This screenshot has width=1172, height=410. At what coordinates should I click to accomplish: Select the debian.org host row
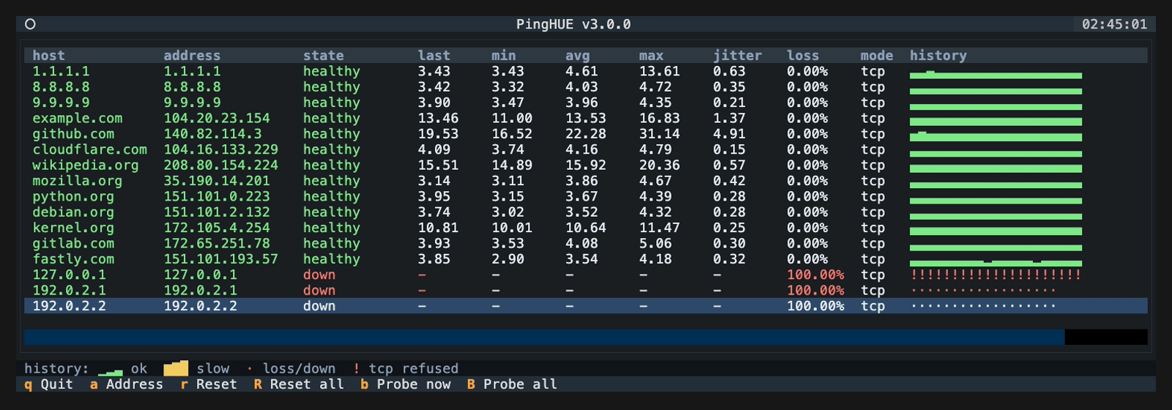click(x=586, y=212)
